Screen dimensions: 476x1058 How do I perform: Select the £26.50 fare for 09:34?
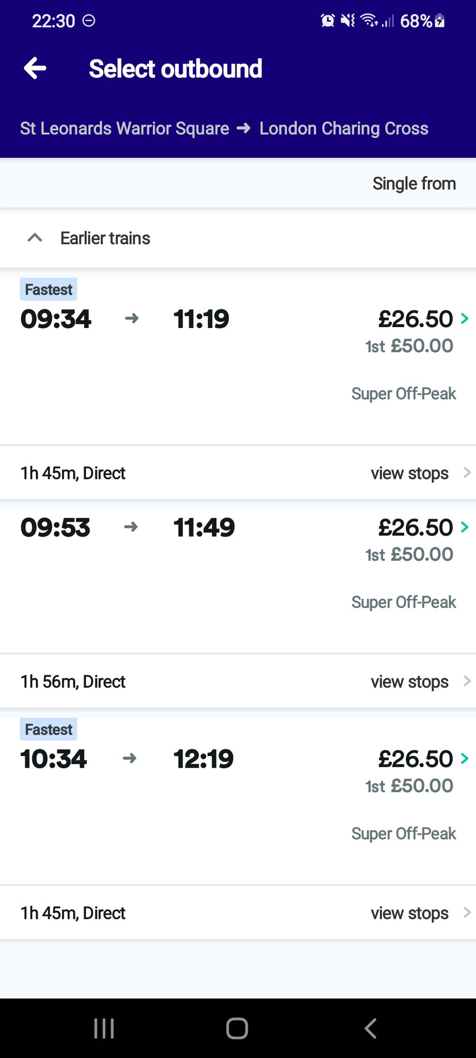415,319
